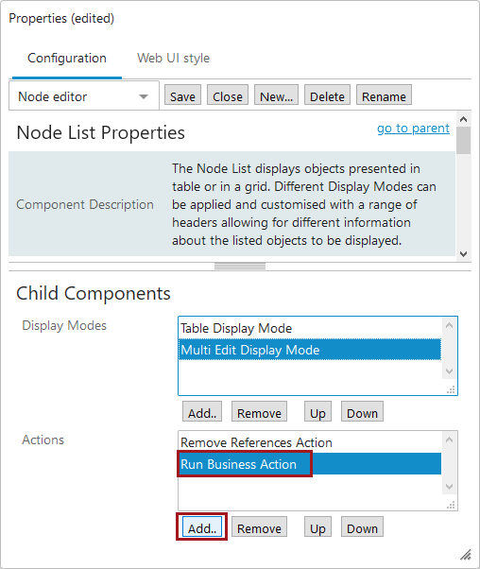Move the selected action Down
This screenshot has height=569, width=480.
click(362, 526)
